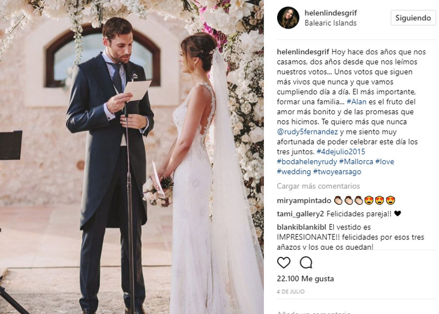This screenshot has width=439, height=314.
Task: Open the #4dejulio2015 hashtag
Action: pos(341,152)
